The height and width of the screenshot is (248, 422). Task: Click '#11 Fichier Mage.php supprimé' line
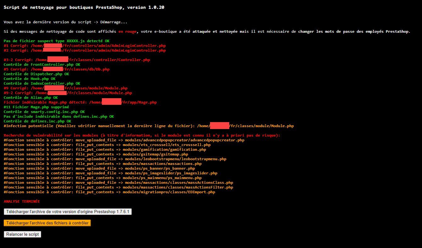click(36, 107)
